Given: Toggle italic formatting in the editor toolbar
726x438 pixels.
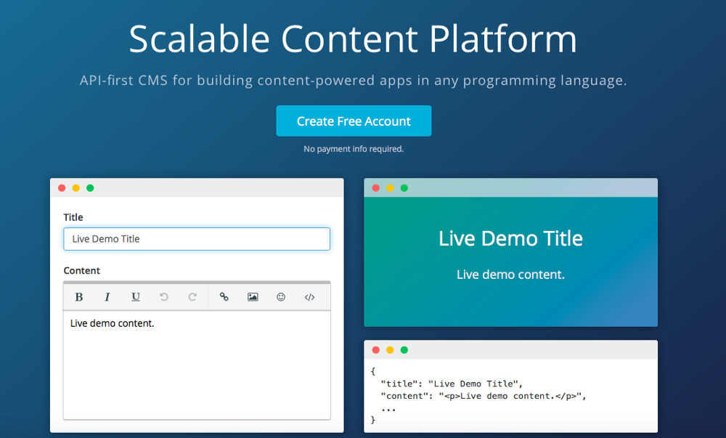Looking at the screenshot, I should tap(107, 297).
